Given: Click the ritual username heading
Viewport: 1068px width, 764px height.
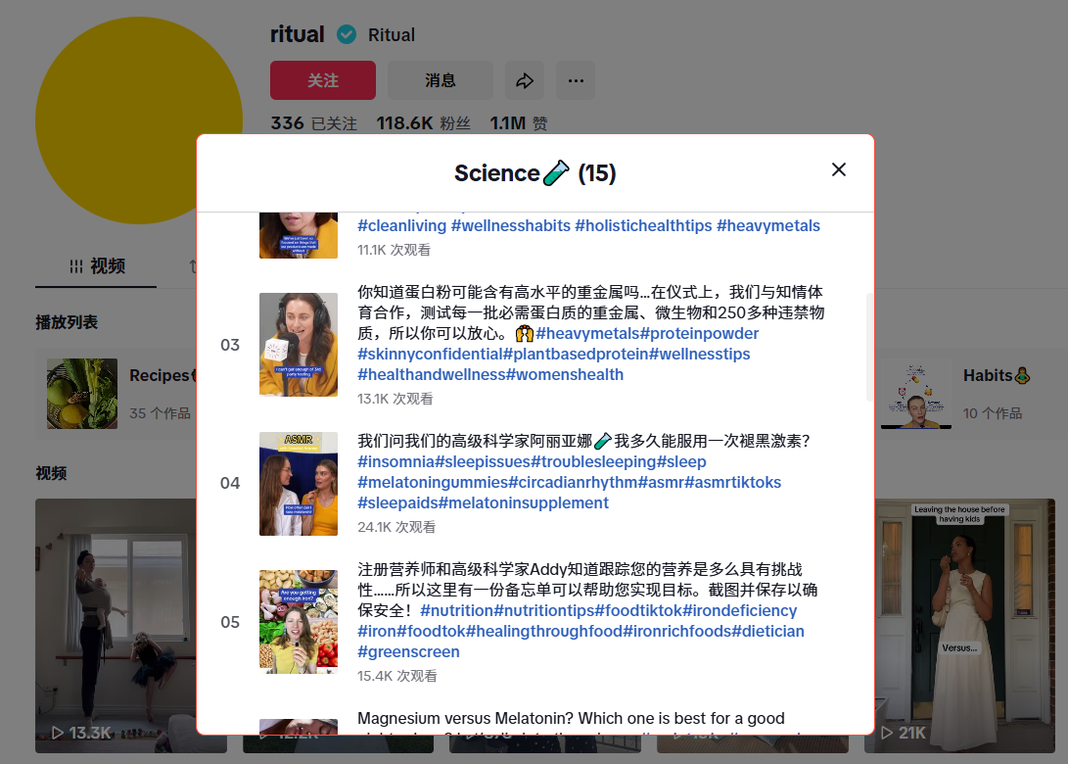Looking at the screenshot, I should pyautogui.click(x=297, y=34).
